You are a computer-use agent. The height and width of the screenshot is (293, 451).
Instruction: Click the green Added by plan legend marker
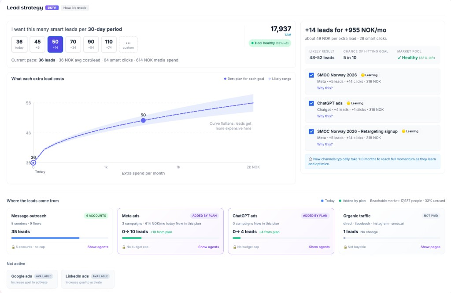(x=340, y=201)
